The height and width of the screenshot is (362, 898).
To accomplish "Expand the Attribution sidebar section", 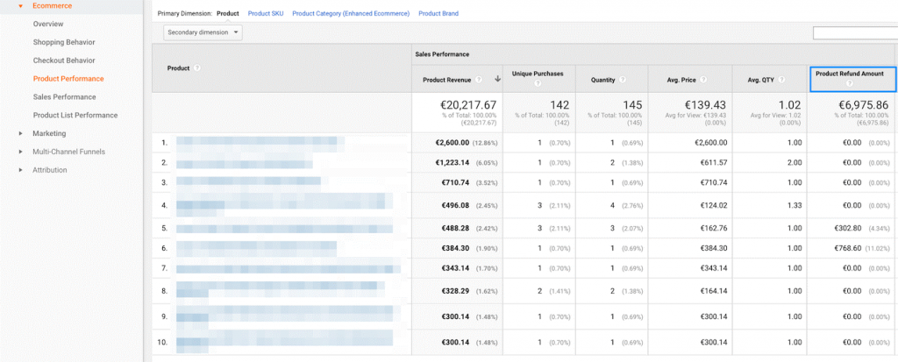I will pos(20,170).
